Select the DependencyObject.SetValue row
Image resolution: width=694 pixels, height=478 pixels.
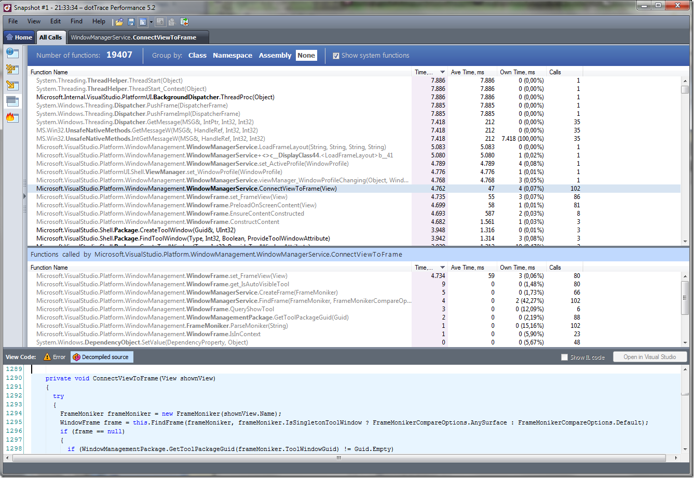(355, 342)
